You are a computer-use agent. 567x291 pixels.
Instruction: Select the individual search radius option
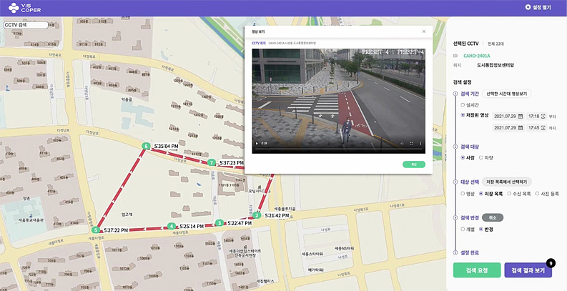click(463, 230)
